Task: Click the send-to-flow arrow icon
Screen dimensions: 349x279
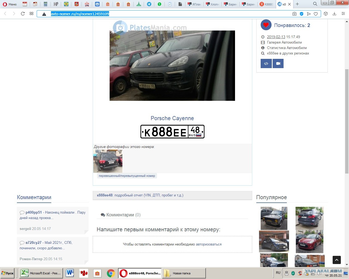Action: (309, 14)
